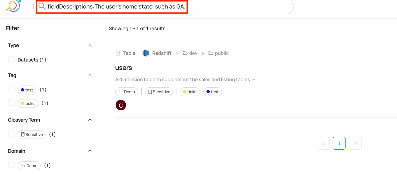
Task: Go to next results page arrow
Action: pyautogui.click(x=355, y=143)
